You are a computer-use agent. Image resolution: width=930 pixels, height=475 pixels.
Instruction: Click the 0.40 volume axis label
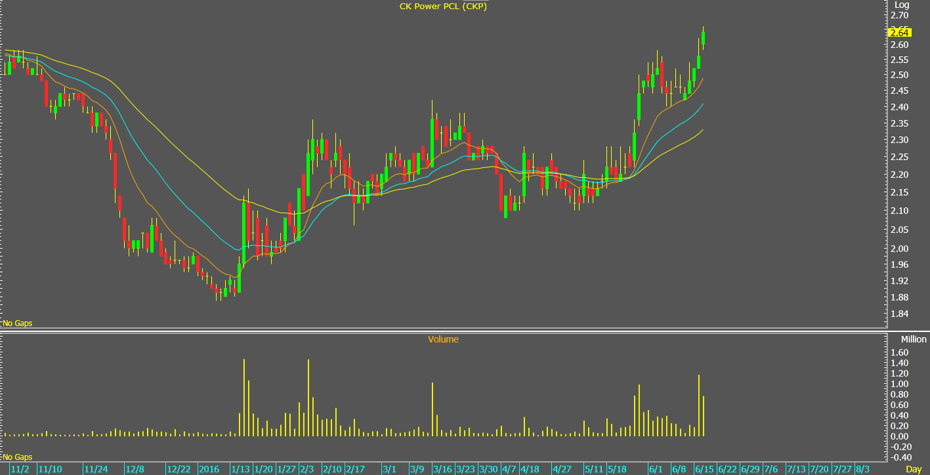tap(899, 415)
